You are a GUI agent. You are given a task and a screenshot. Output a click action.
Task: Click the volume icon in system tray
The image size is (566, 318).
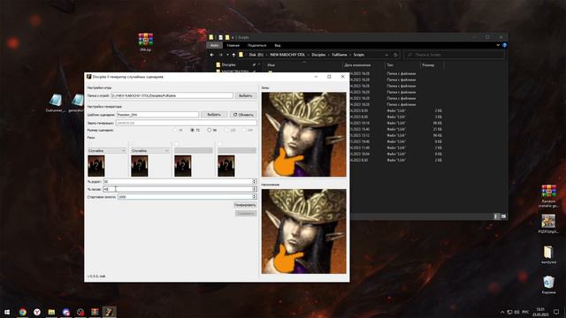pos(516,312)
